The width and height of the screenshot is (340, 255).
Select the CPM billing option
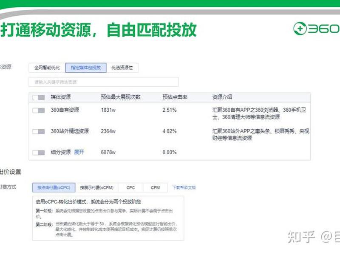click(x=155, y=187)
